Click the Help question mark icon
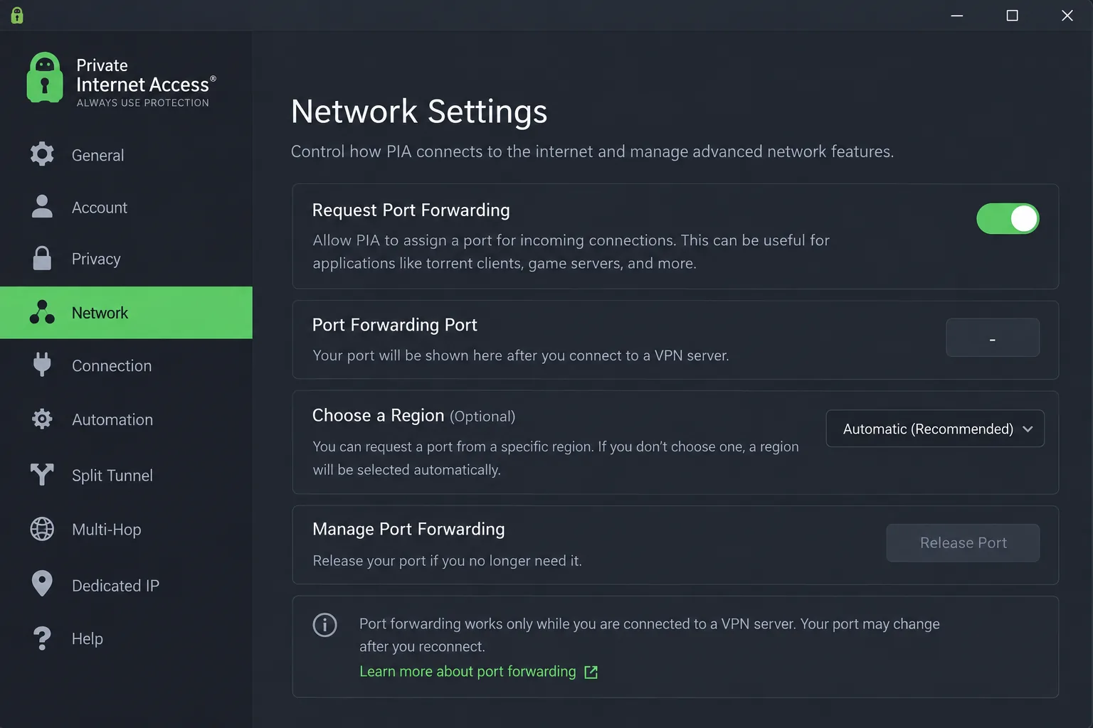The height and width of the screenshot is (728, 1093). point(42,638)
